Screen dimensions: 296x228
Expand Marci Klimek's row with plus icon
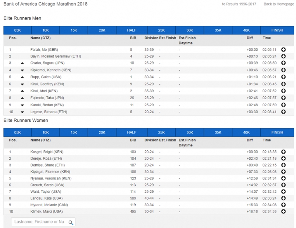pos(283,211)
